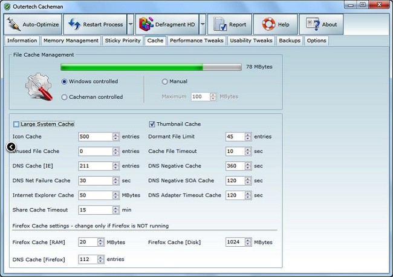Viewport: 393px width, 277px height.
Task: Click the Auto-Optimize wand icon
Action: pyautogui.click(x=13, y=25)
